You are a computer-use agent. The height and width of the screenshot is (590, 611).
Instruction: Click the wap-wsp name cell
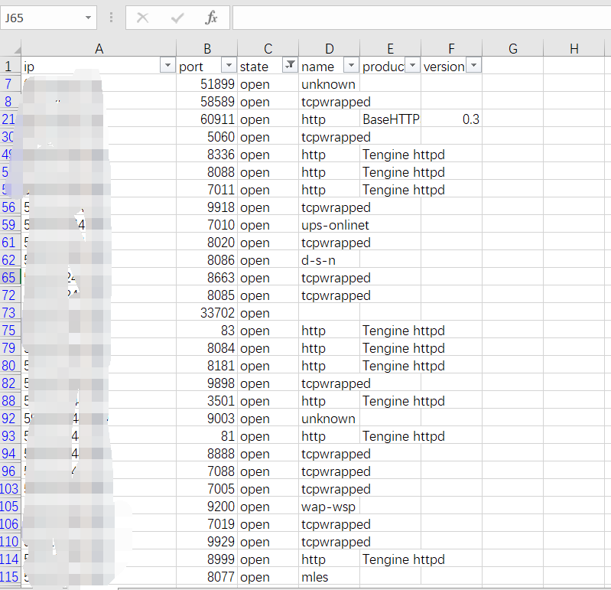pos(330,506)
